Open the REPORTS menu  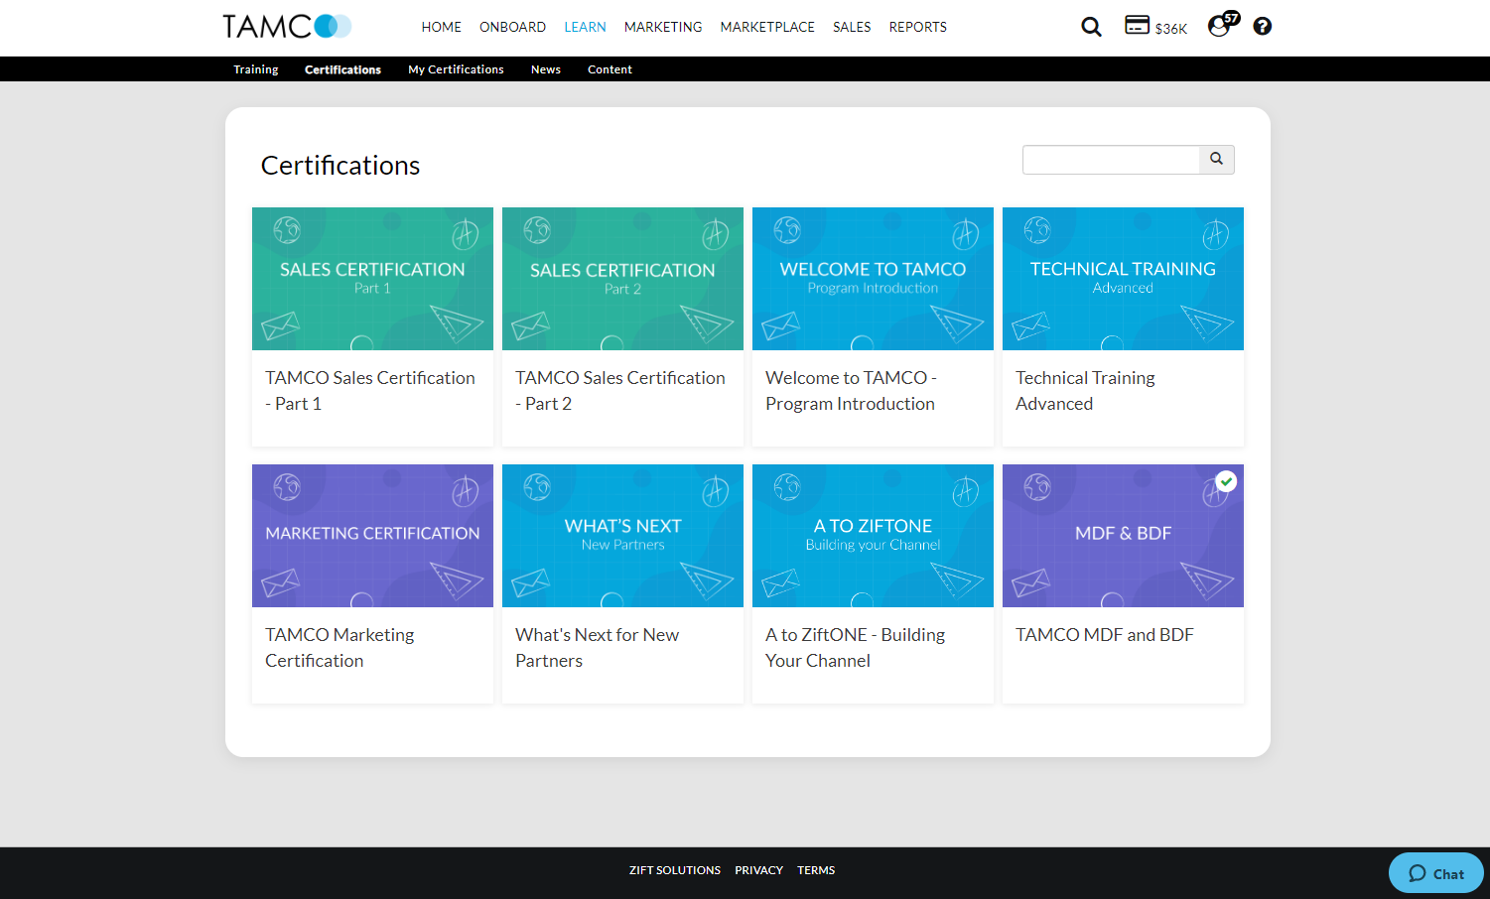917,27
